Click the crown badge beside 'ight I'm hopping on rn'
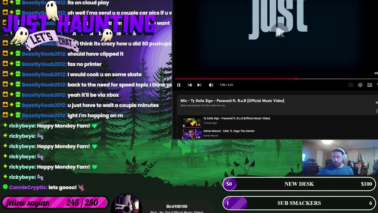This screenshot has width=378, height=213. (x=5, y=115)
